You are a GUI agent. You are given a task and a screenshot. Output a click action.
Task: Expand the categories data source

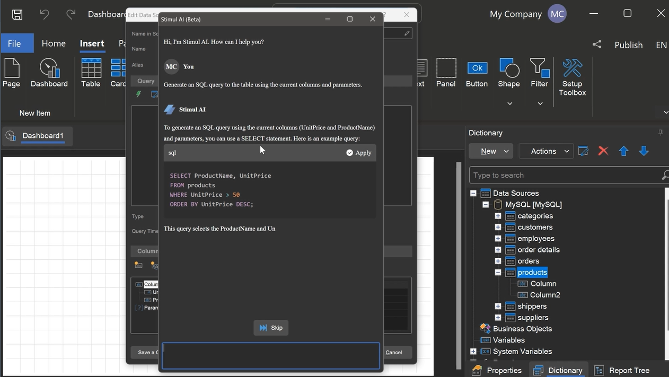point(498,216)
